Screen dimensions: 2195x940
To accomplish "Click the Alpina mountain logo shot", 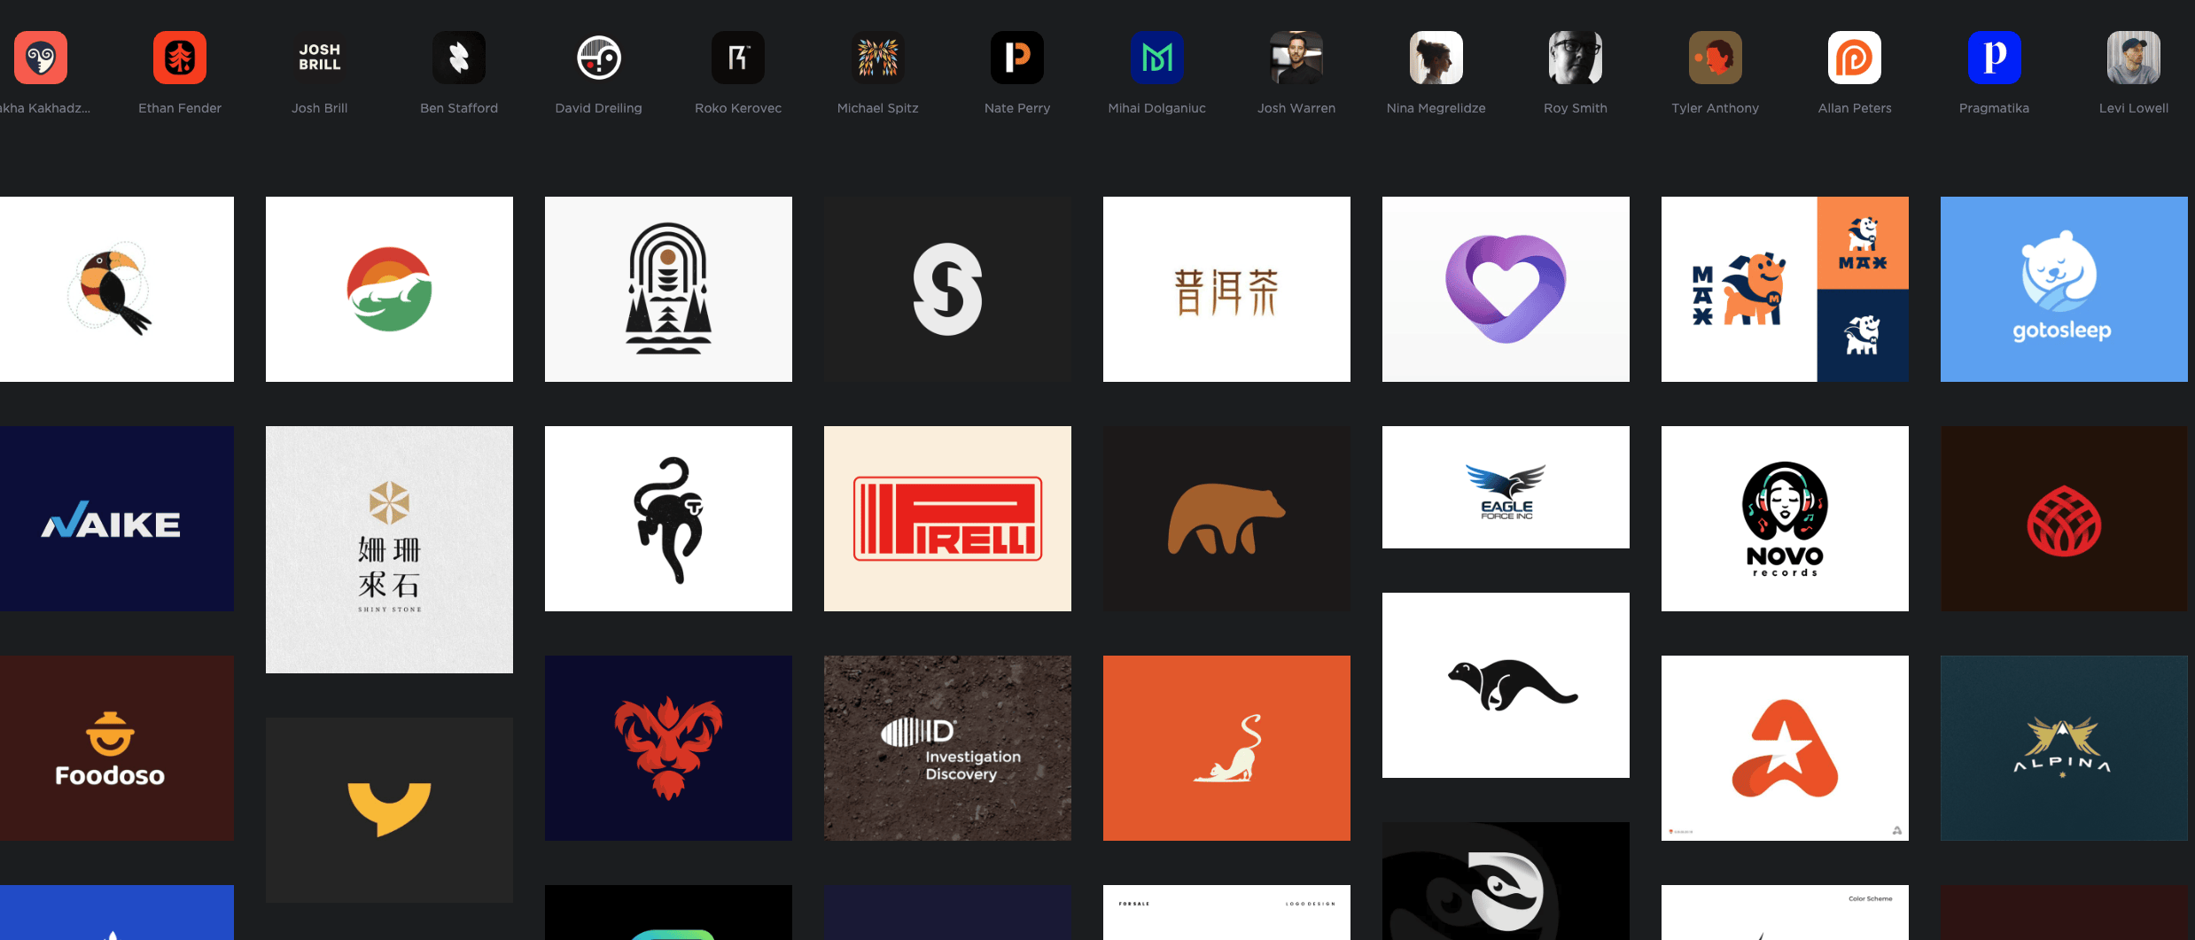I will click(x=2064, y=748).
